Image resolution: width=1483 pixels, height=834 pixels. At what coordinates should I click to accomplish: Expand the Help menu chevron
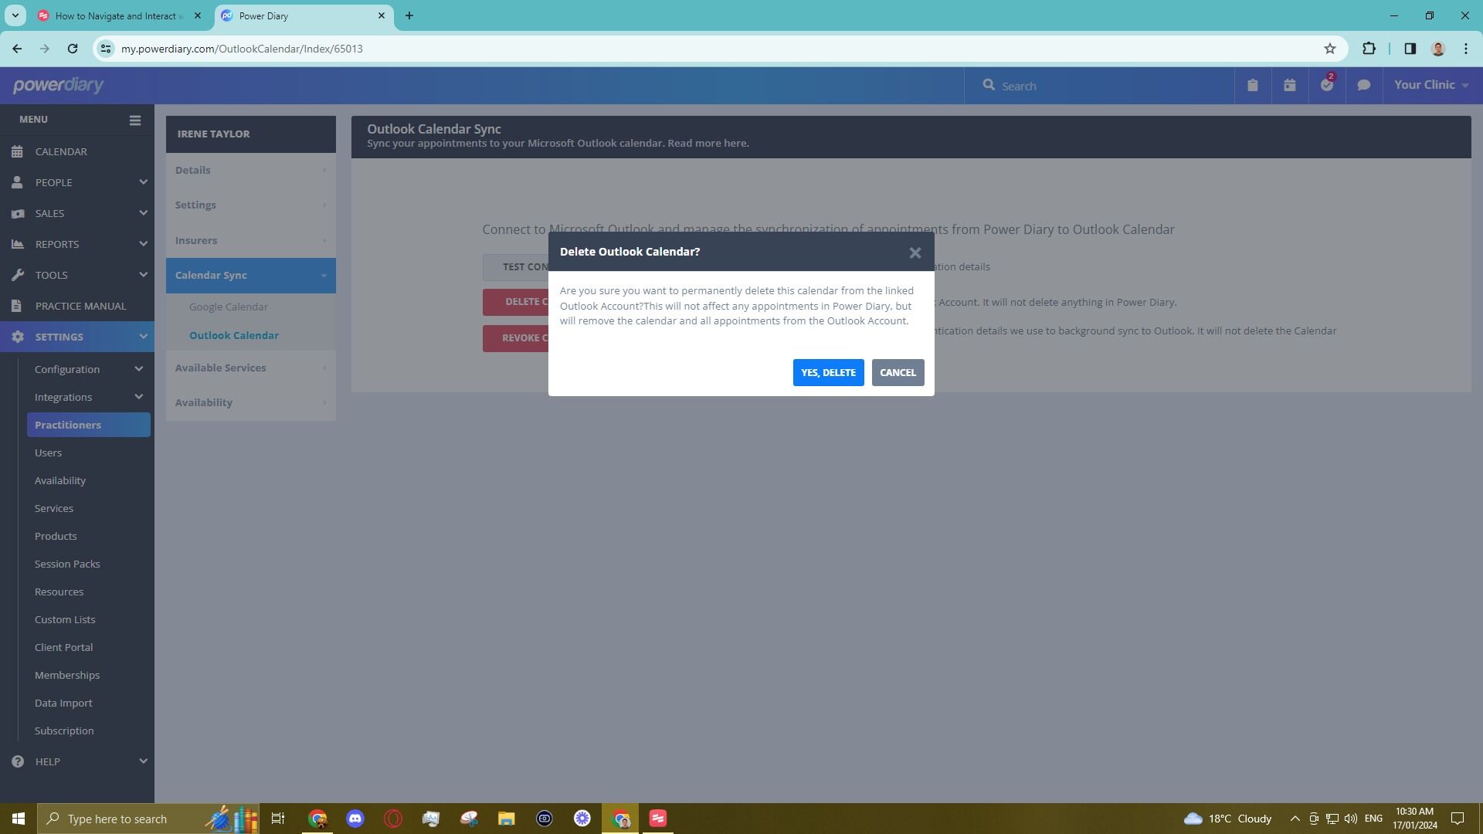tap(143, 761)
